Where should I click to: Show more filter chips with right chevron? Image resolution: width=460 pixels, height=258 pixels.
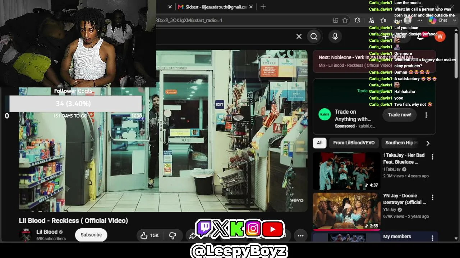(428, 143)
